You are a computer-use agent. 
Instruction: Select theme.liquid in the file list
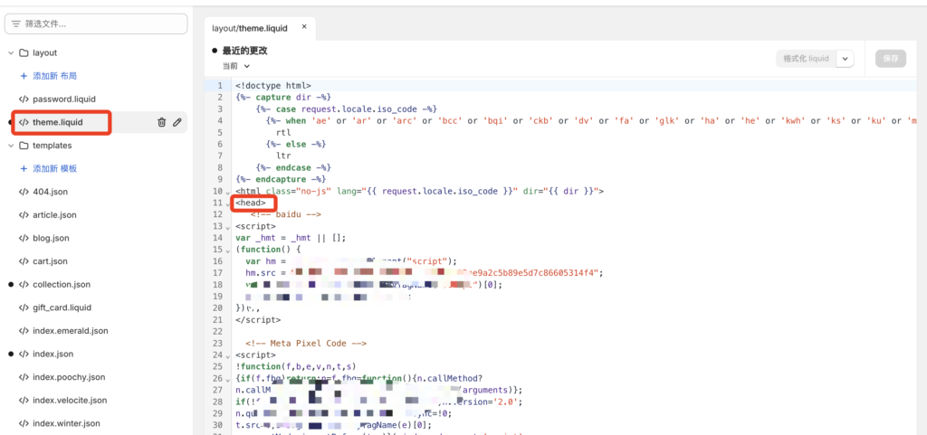[x=58, y=122]
